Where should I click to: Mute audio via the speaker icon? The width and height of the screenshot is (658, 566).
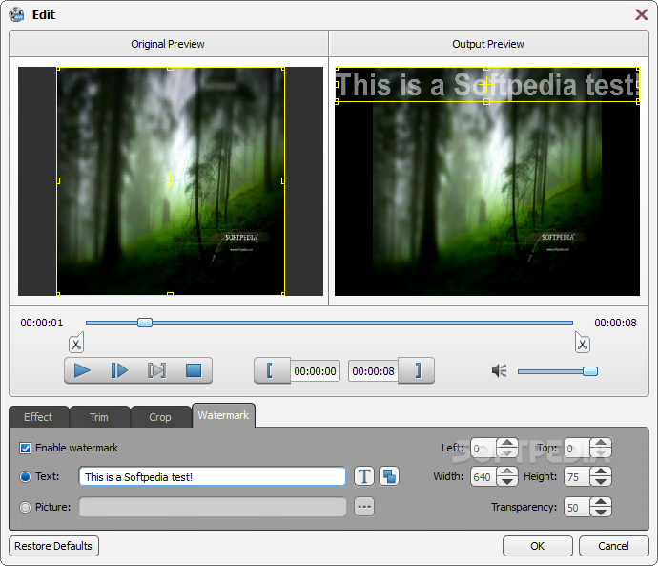pos(500,370)
